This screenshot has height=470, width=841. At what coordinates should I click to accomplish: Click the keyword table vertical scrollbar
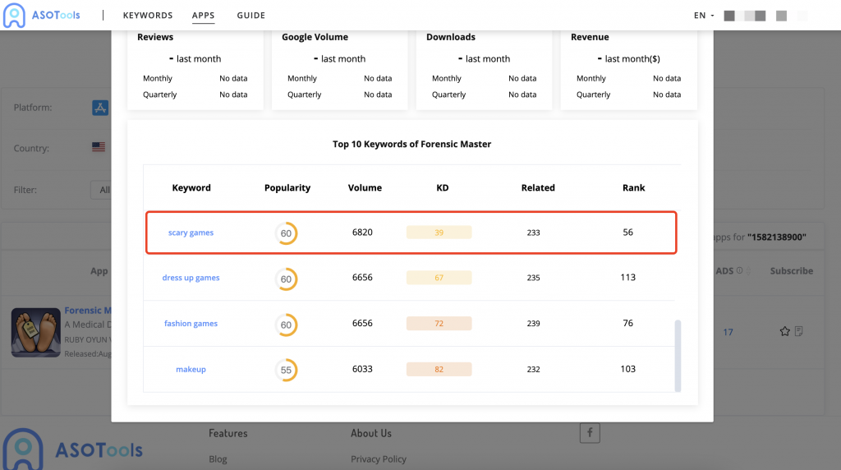pos(678,355)
